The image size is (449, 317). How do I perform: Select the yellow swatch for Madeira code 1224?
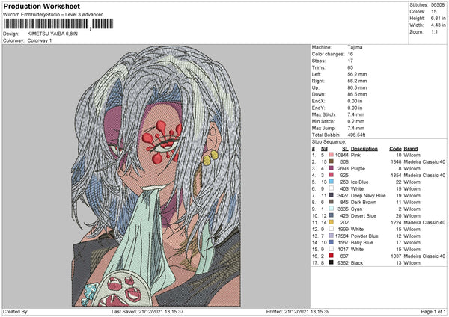pos(332,222)
